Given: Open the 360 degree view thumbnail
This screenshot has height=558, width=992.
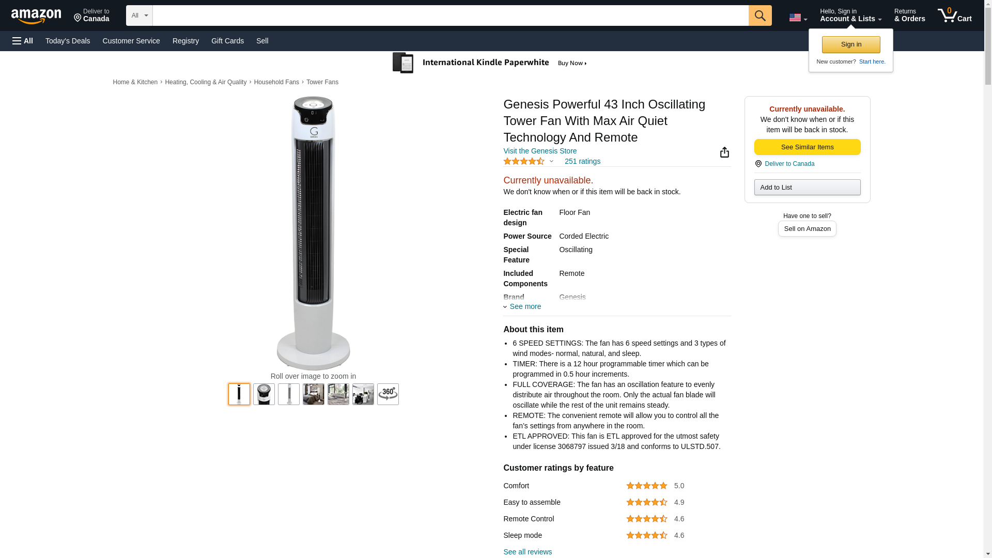Looking at the screenshot, I should coord(388,394).
